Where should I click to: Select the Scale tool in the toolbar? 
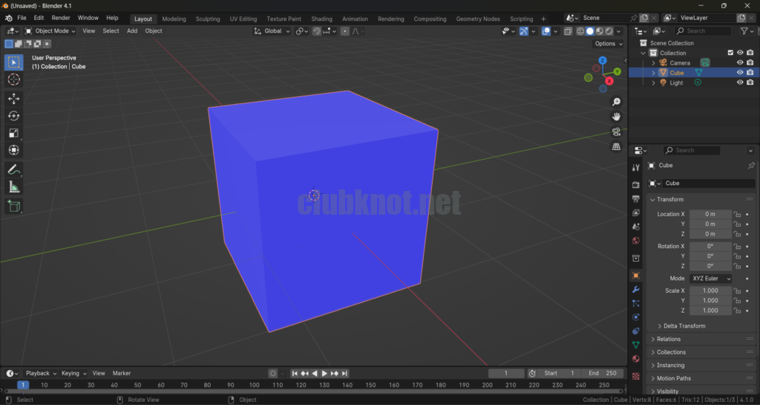13,133
